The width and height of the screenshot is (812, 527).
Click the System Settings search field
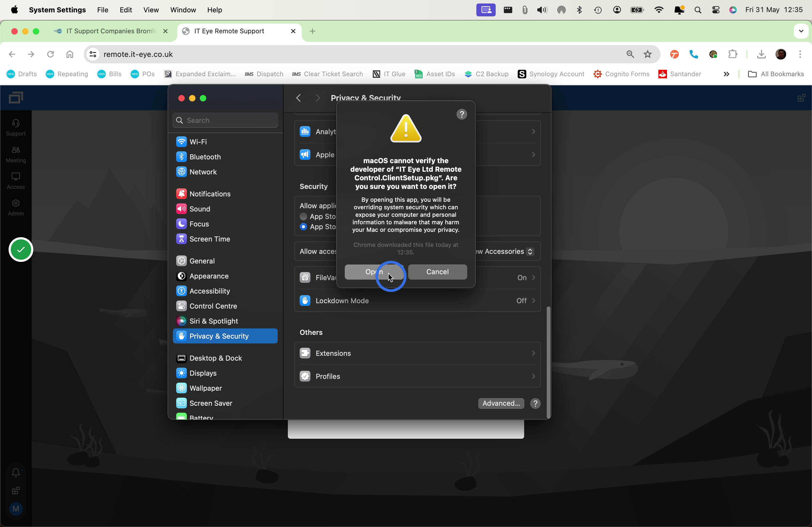225,120
